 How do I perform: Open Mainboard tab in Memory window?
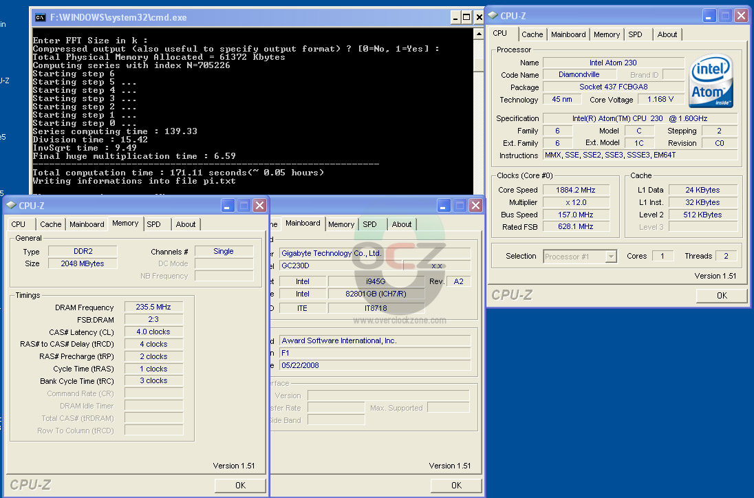coord(87,224)
